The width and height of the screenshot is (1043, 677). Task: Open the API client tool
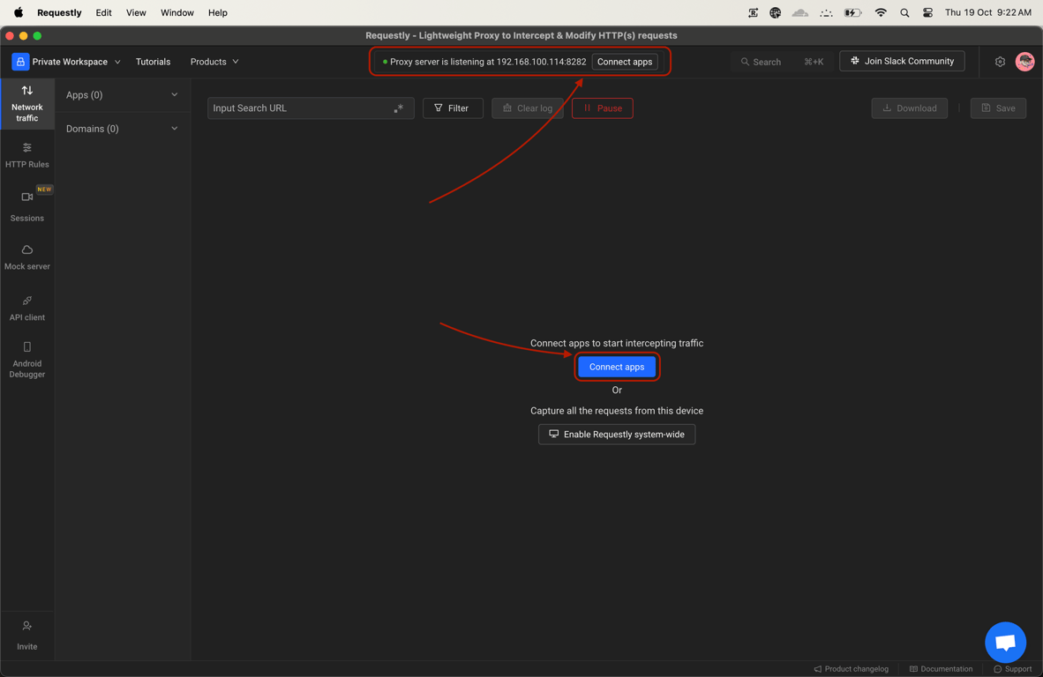(x=27, y=309)
